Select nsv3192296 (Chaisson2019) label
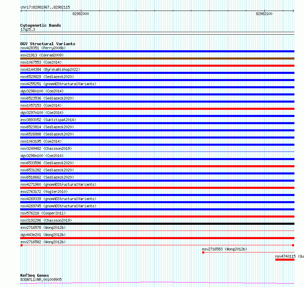The width and height of the screenshot is (304, 287). 46,220
